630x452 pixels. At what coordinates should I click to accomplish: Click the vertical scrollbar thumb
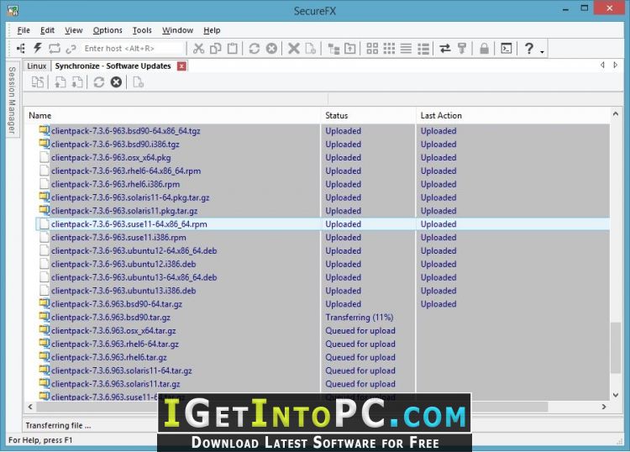(615, 348)
